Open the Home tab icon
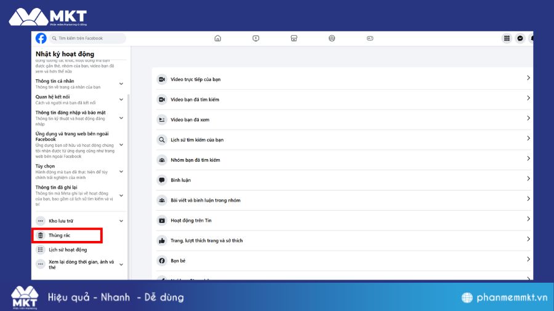The image size is (554, 311). point(218,38)
